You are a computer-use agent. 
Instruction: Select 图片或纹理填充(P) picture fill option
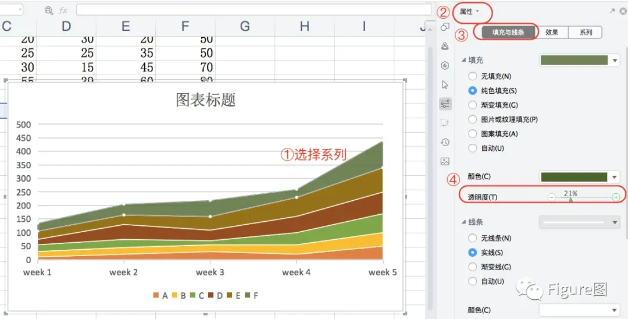click(x=473, y=119)
